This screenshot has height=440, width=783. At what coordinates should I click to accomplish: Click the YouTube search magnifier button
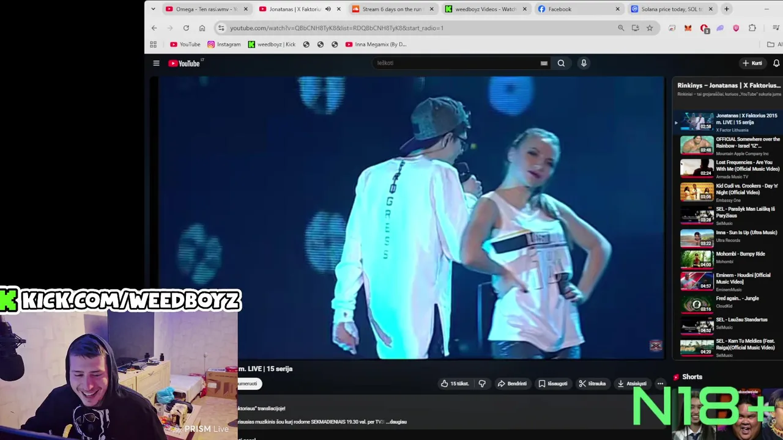(561, 63)
